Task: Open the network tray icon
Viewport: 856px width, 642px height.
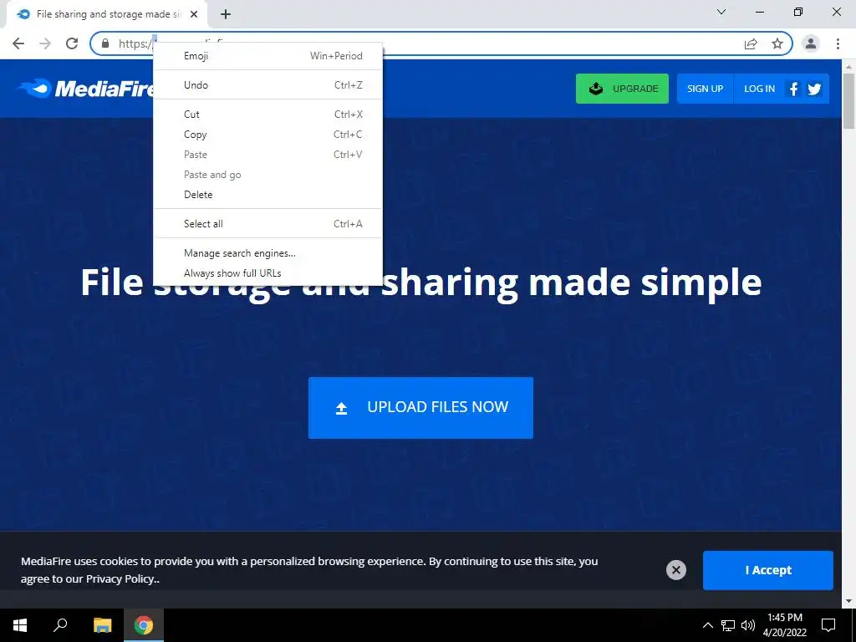Action: point(728,625)
